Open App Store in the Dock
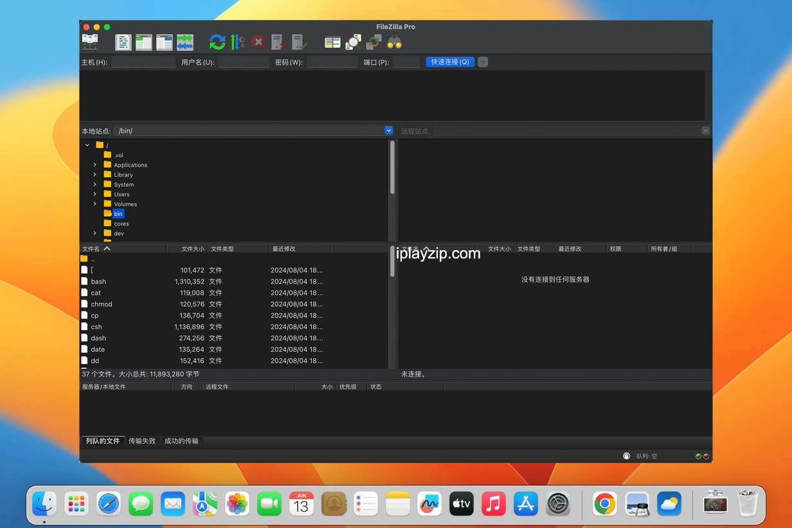 pyautogui.click(x=526, y=504)
